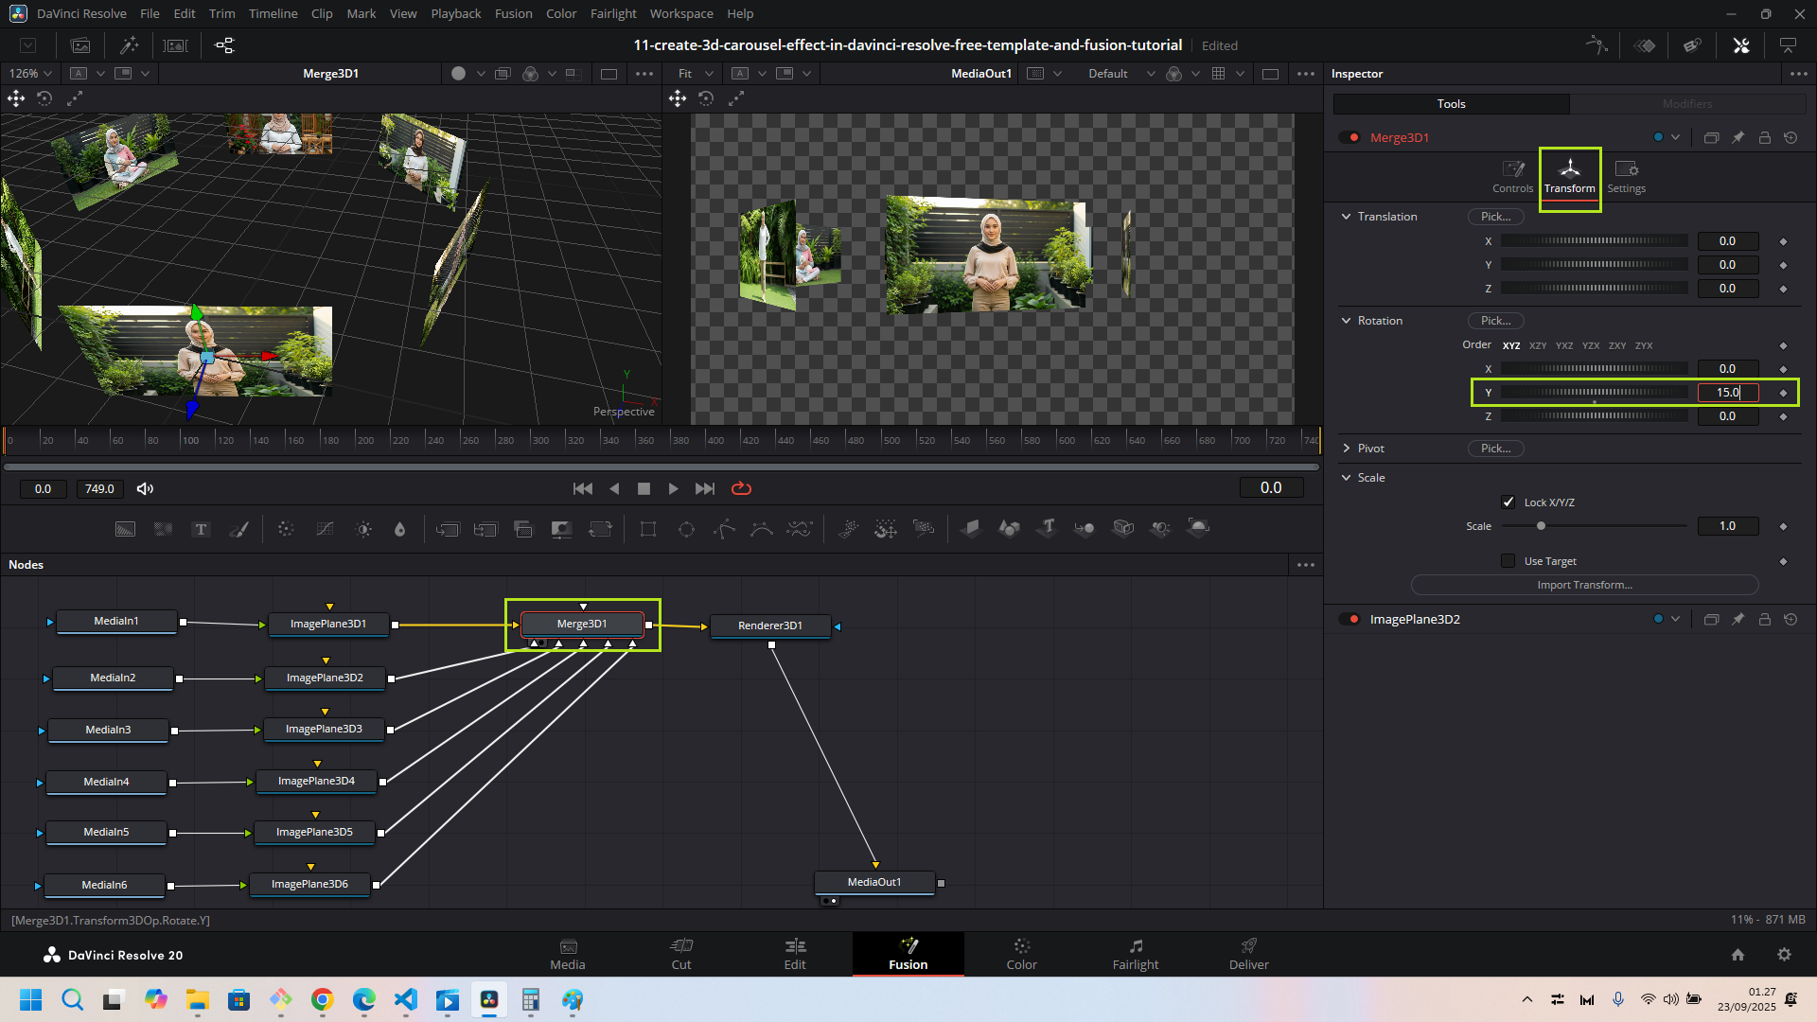Add a Text+ node from toolbar
The height and width of the screenshot is (1022, 1817).
pyautogui.click(x=201, y=529)
